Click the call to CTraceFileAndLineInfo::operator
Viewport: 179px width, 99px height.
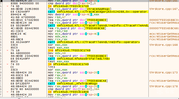94,42
